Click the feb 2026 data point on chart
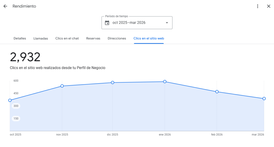Image resolution: width=274 pixels, height=147 pixels. (x=217, y=92)
